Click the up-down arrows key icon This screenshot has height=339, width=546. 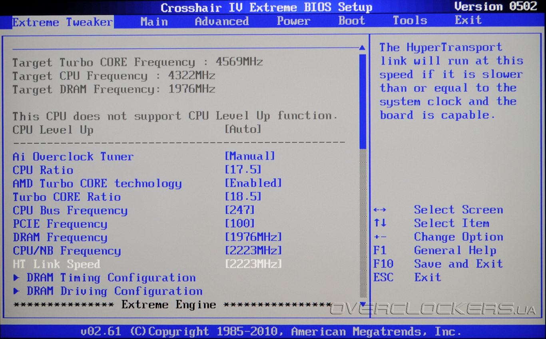coord(380,223)
